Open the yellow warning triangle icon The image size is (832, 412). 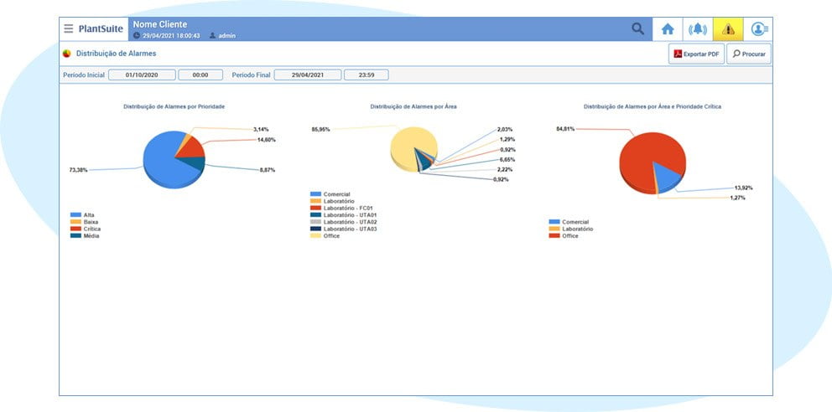pyautogui.click(x=728, y=29)
